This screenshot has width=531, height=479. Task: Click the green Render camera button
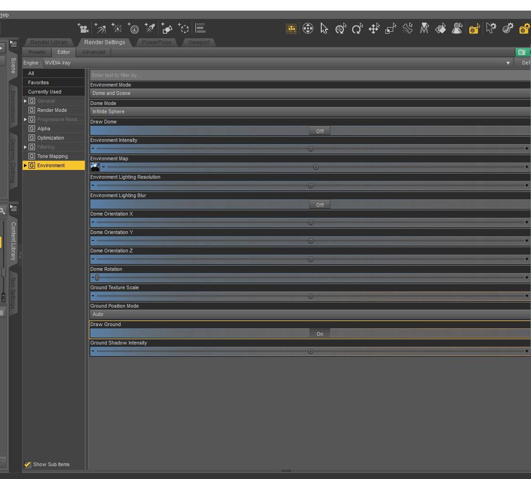pyautogui.click(x=523, y=52)
